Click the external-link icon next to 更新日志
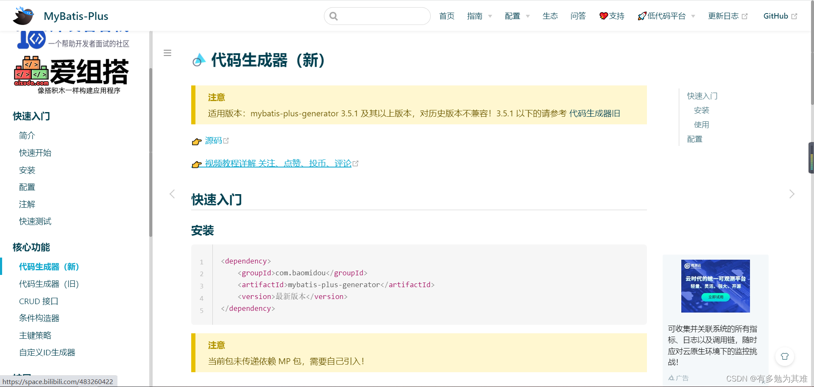 point(744,16)
